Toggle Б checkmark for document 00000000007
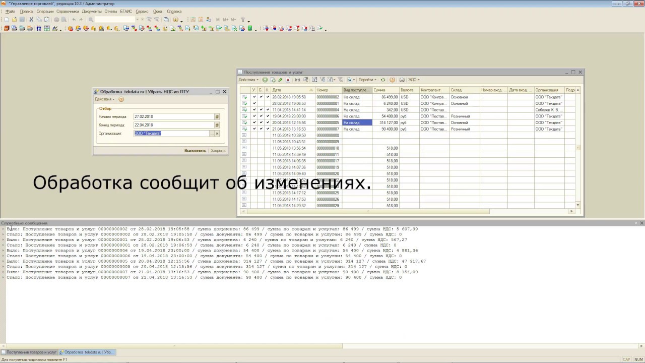The height and width of the screenshot is (363, 645). (x=261, y=129)
